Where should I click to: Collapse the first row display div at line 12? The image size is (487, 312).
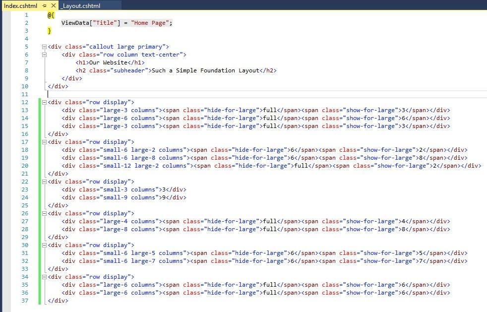[44, 102]
